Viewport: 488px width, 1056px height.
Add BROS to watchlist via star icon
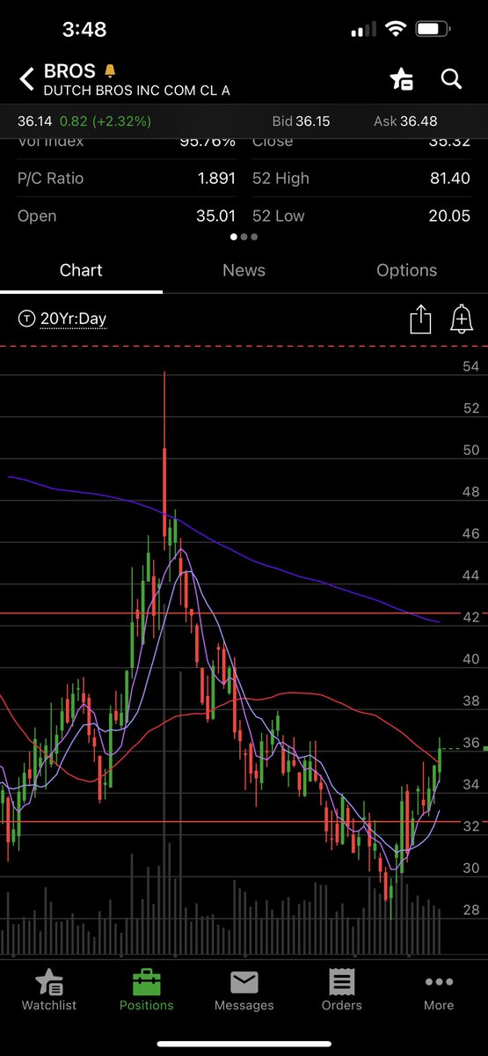click(x=402, y=79)
